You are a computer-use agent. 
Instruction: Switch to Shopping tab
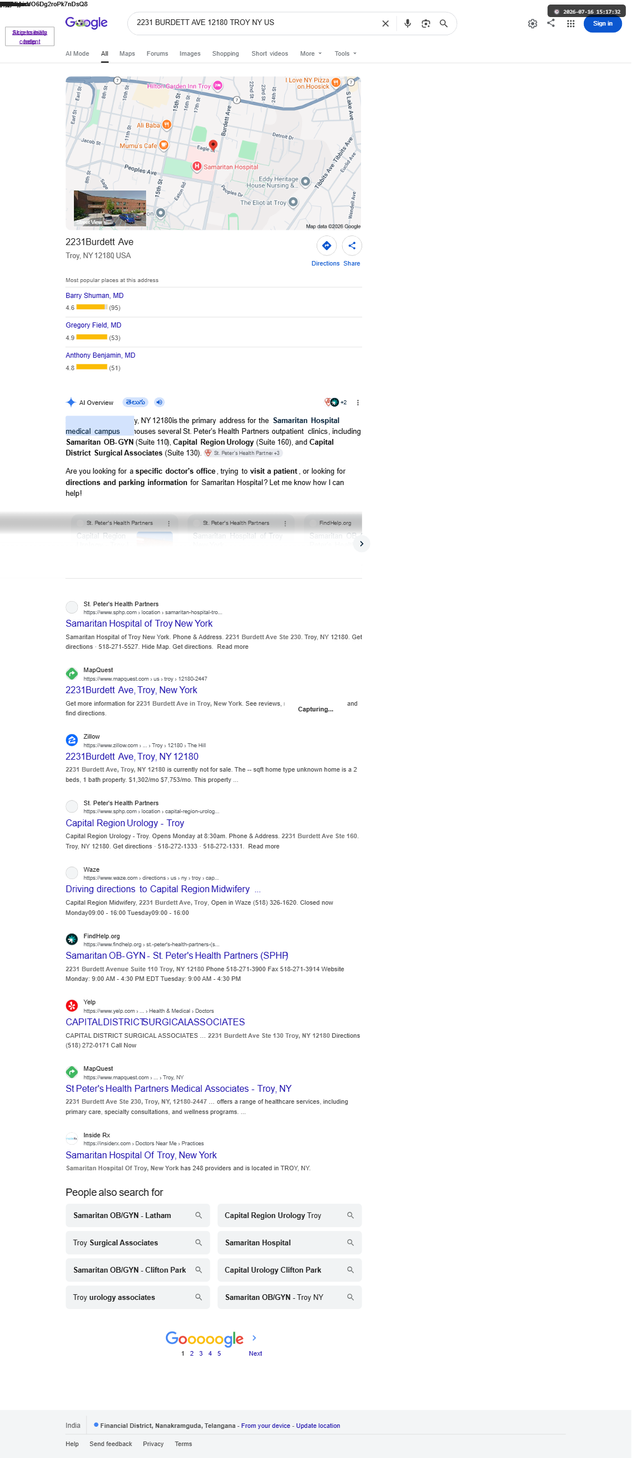click(226, 53)
